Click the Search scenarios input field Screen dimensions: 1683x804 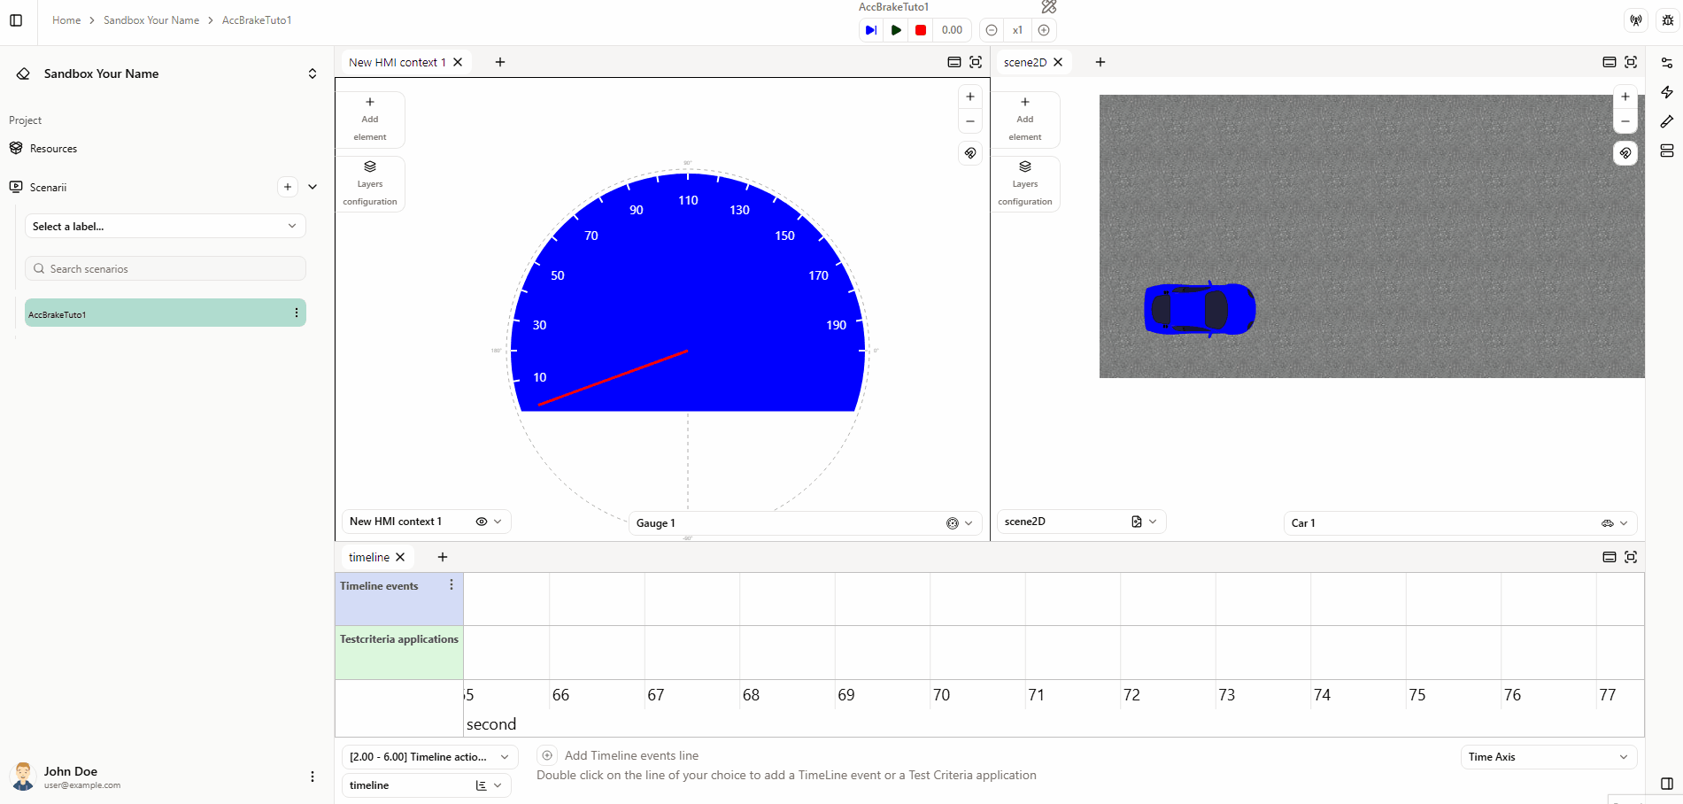click(165, 269)
